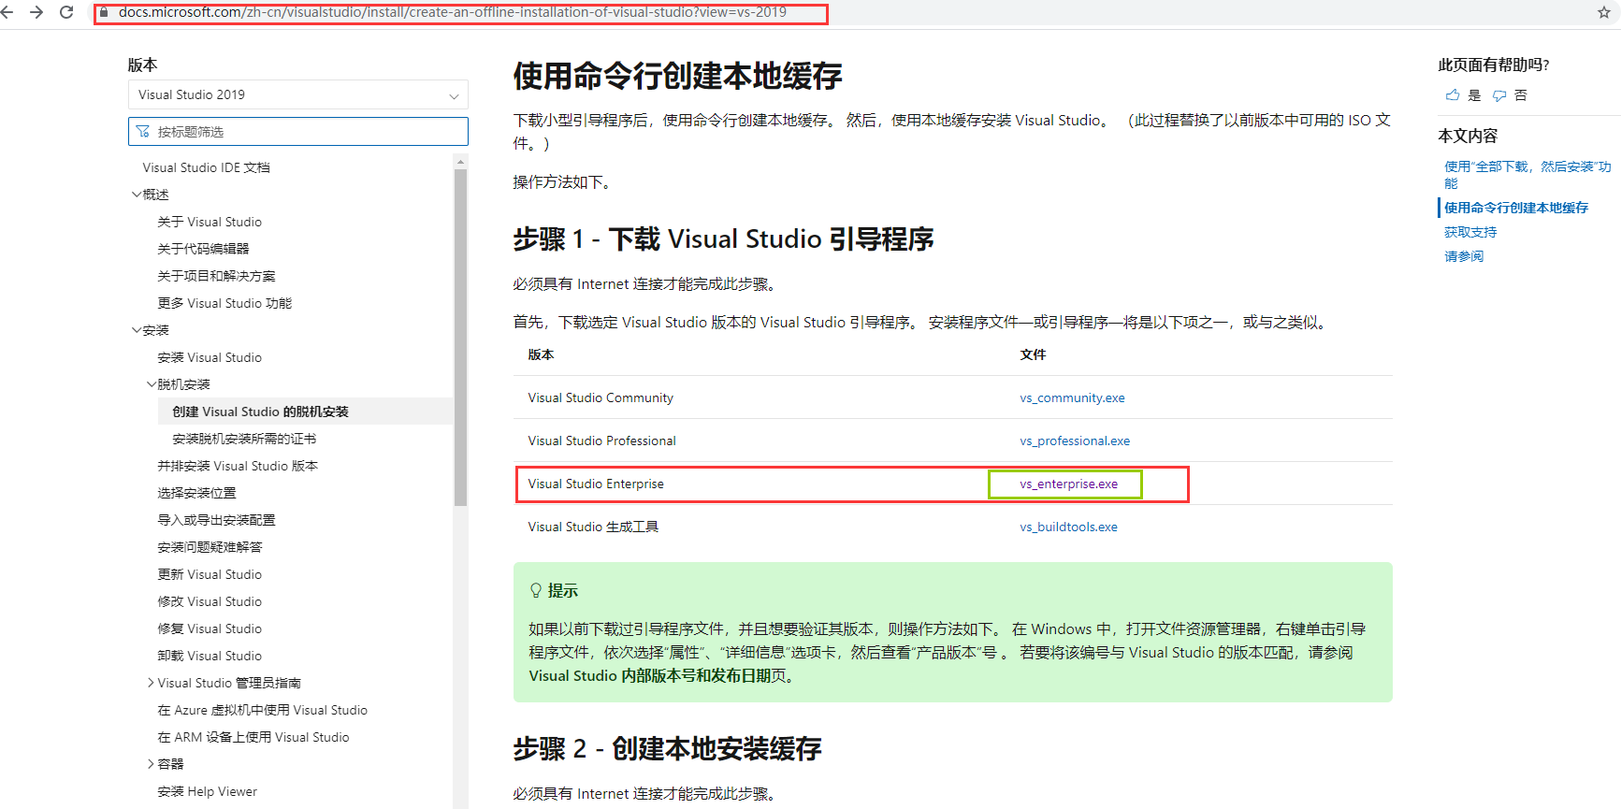Click Visual Studio Enterprise table cell

pyautogui.click(x=596, y=484)
